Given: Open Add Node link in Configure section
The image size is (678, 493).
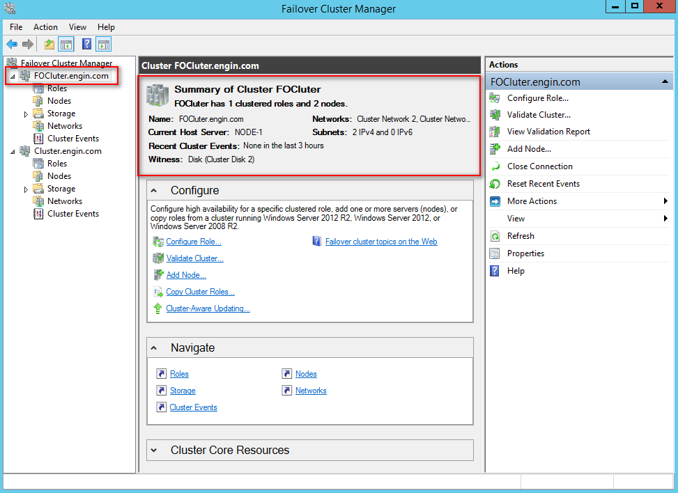Looking at the screenshot, I should tap(186, 275).
